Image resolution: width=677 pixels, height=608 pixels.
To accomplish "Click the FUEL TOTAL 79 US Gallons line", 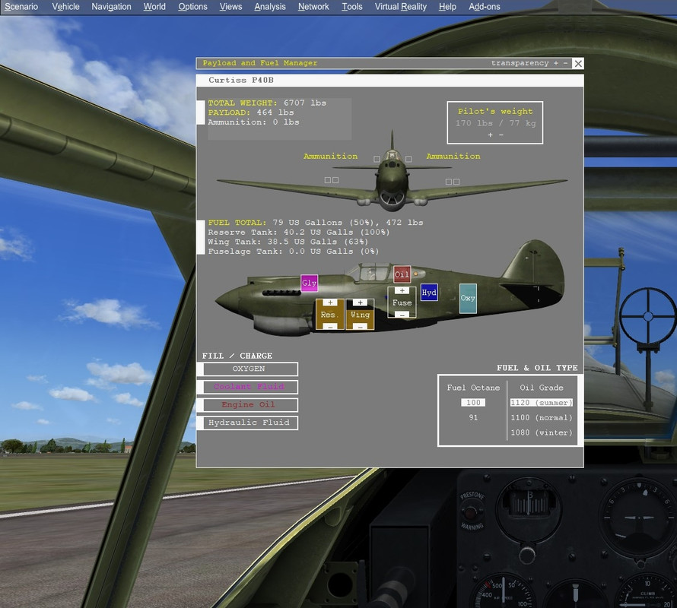I will (315, 222).
